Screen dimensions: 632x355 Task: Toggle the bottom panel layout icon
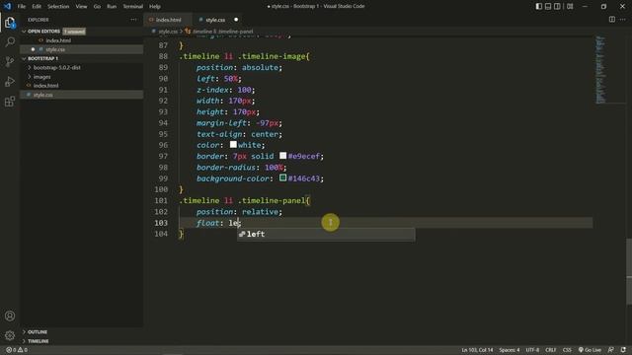(x=548, y=6)
